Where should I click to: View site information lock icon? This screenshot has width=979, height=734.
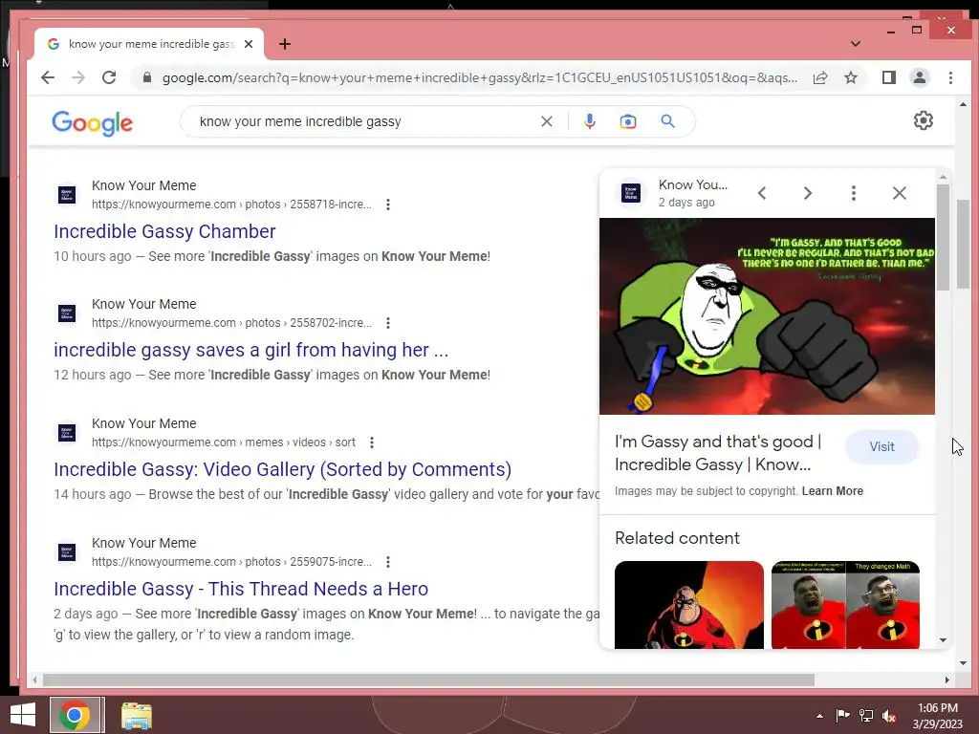tap(146, 77)
